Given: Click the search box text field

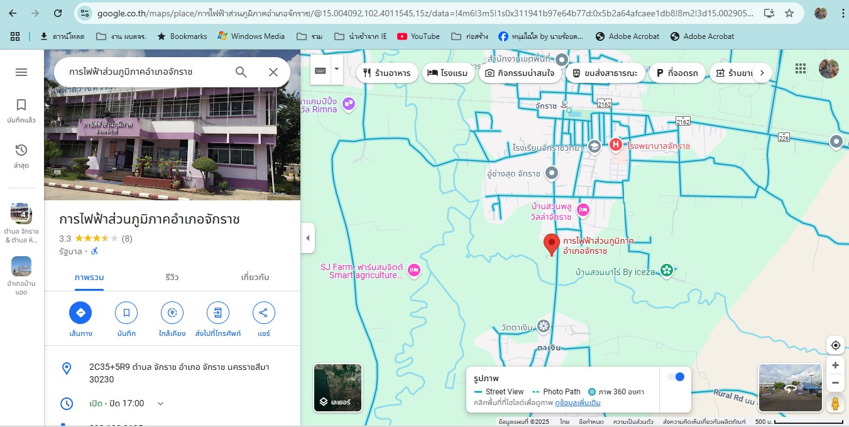Looking at the screenshot, I should click(x=145, y=72).
